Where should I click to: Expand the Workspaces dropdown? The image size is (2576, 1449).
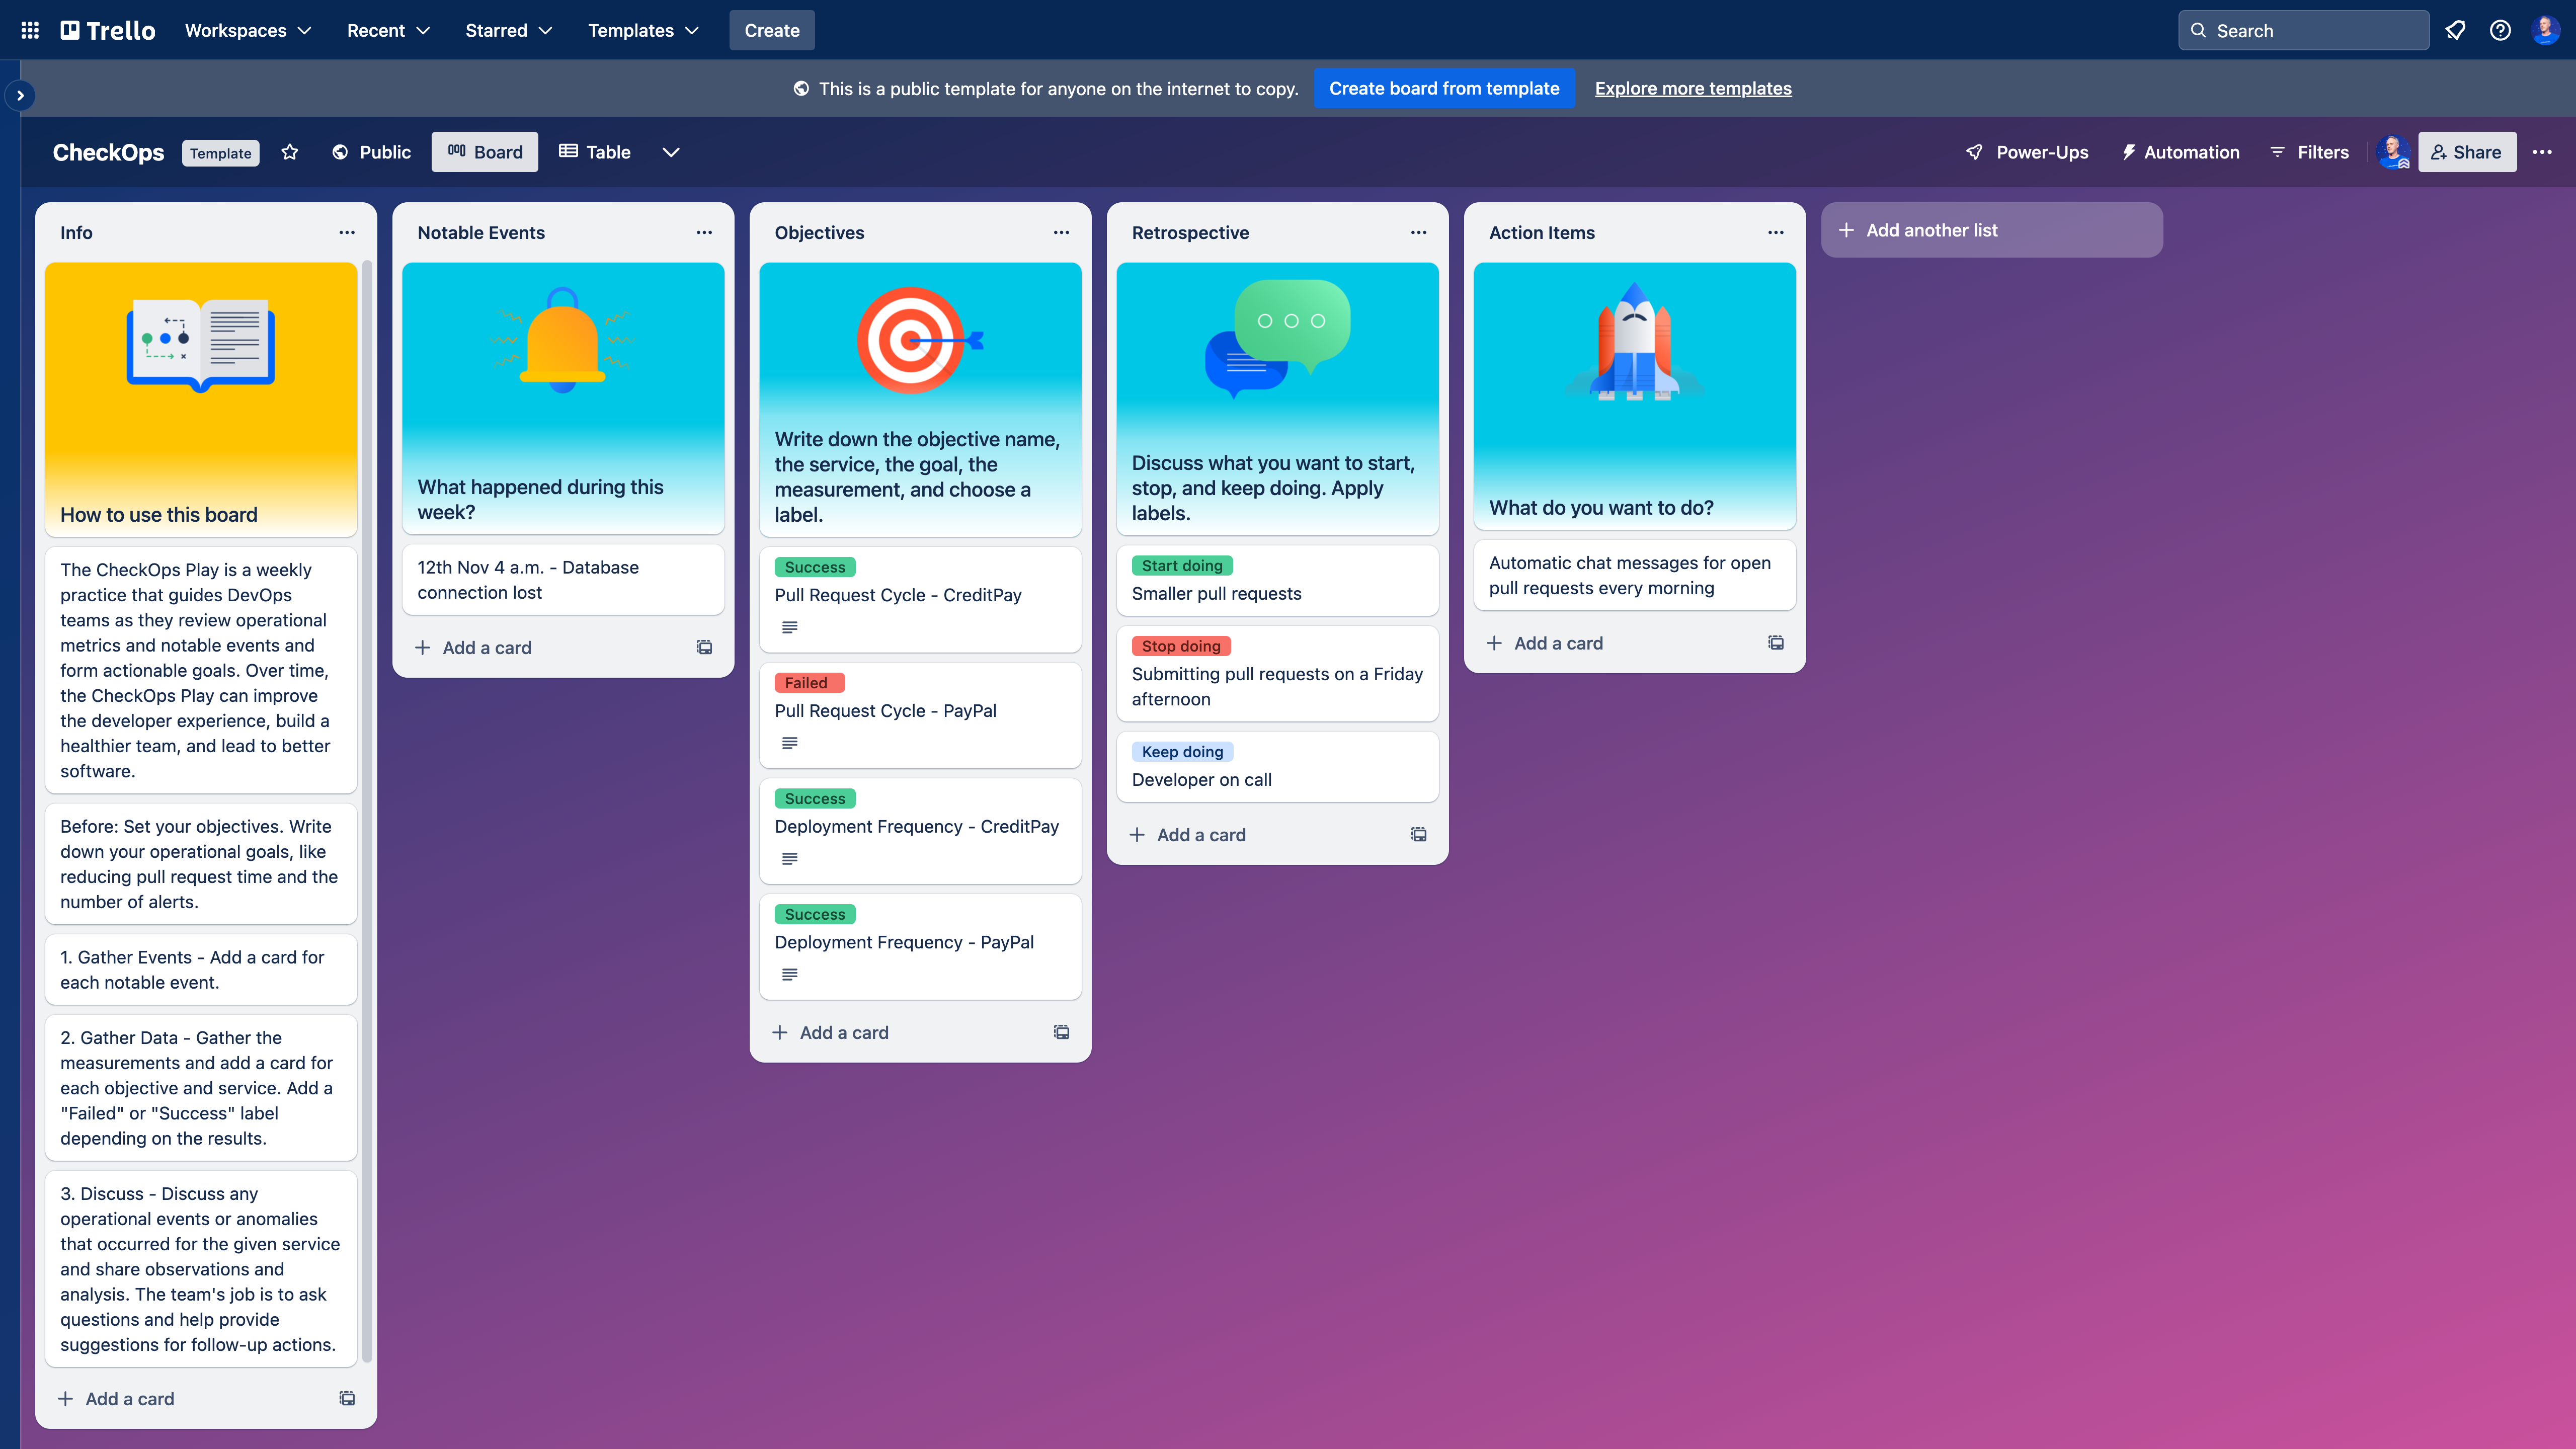247,30
